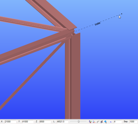Click the L length field showing 46521.5
138x124 pixels.
click(63, 122)
